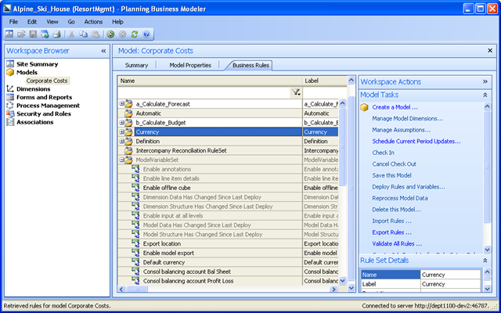Click the yellow cube icon beside Create a Model
The width and height of the screenshot is (501, 313).
(x=364, y=107)
